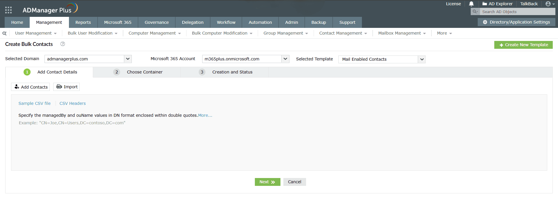558x221 pixels.
Task: Click Create New Template button
Action: pyautogui.click(x=523, y=45)
